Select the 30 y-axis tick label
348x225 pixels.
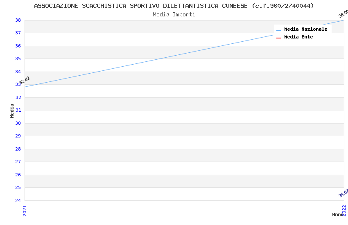[18, 123]
